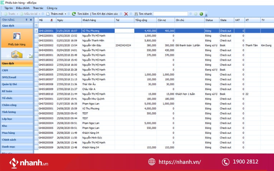This screenshot has height=171, width=274.
Task: Open the Công cụ menu
Action: pyautogui.click(x=52, y=8)
